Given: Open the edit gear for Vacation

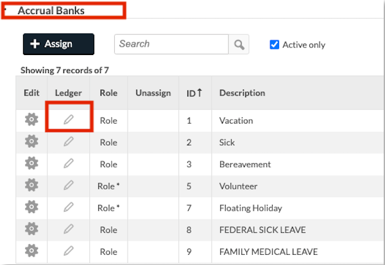Looking at the screenshot, I should 31,120.
